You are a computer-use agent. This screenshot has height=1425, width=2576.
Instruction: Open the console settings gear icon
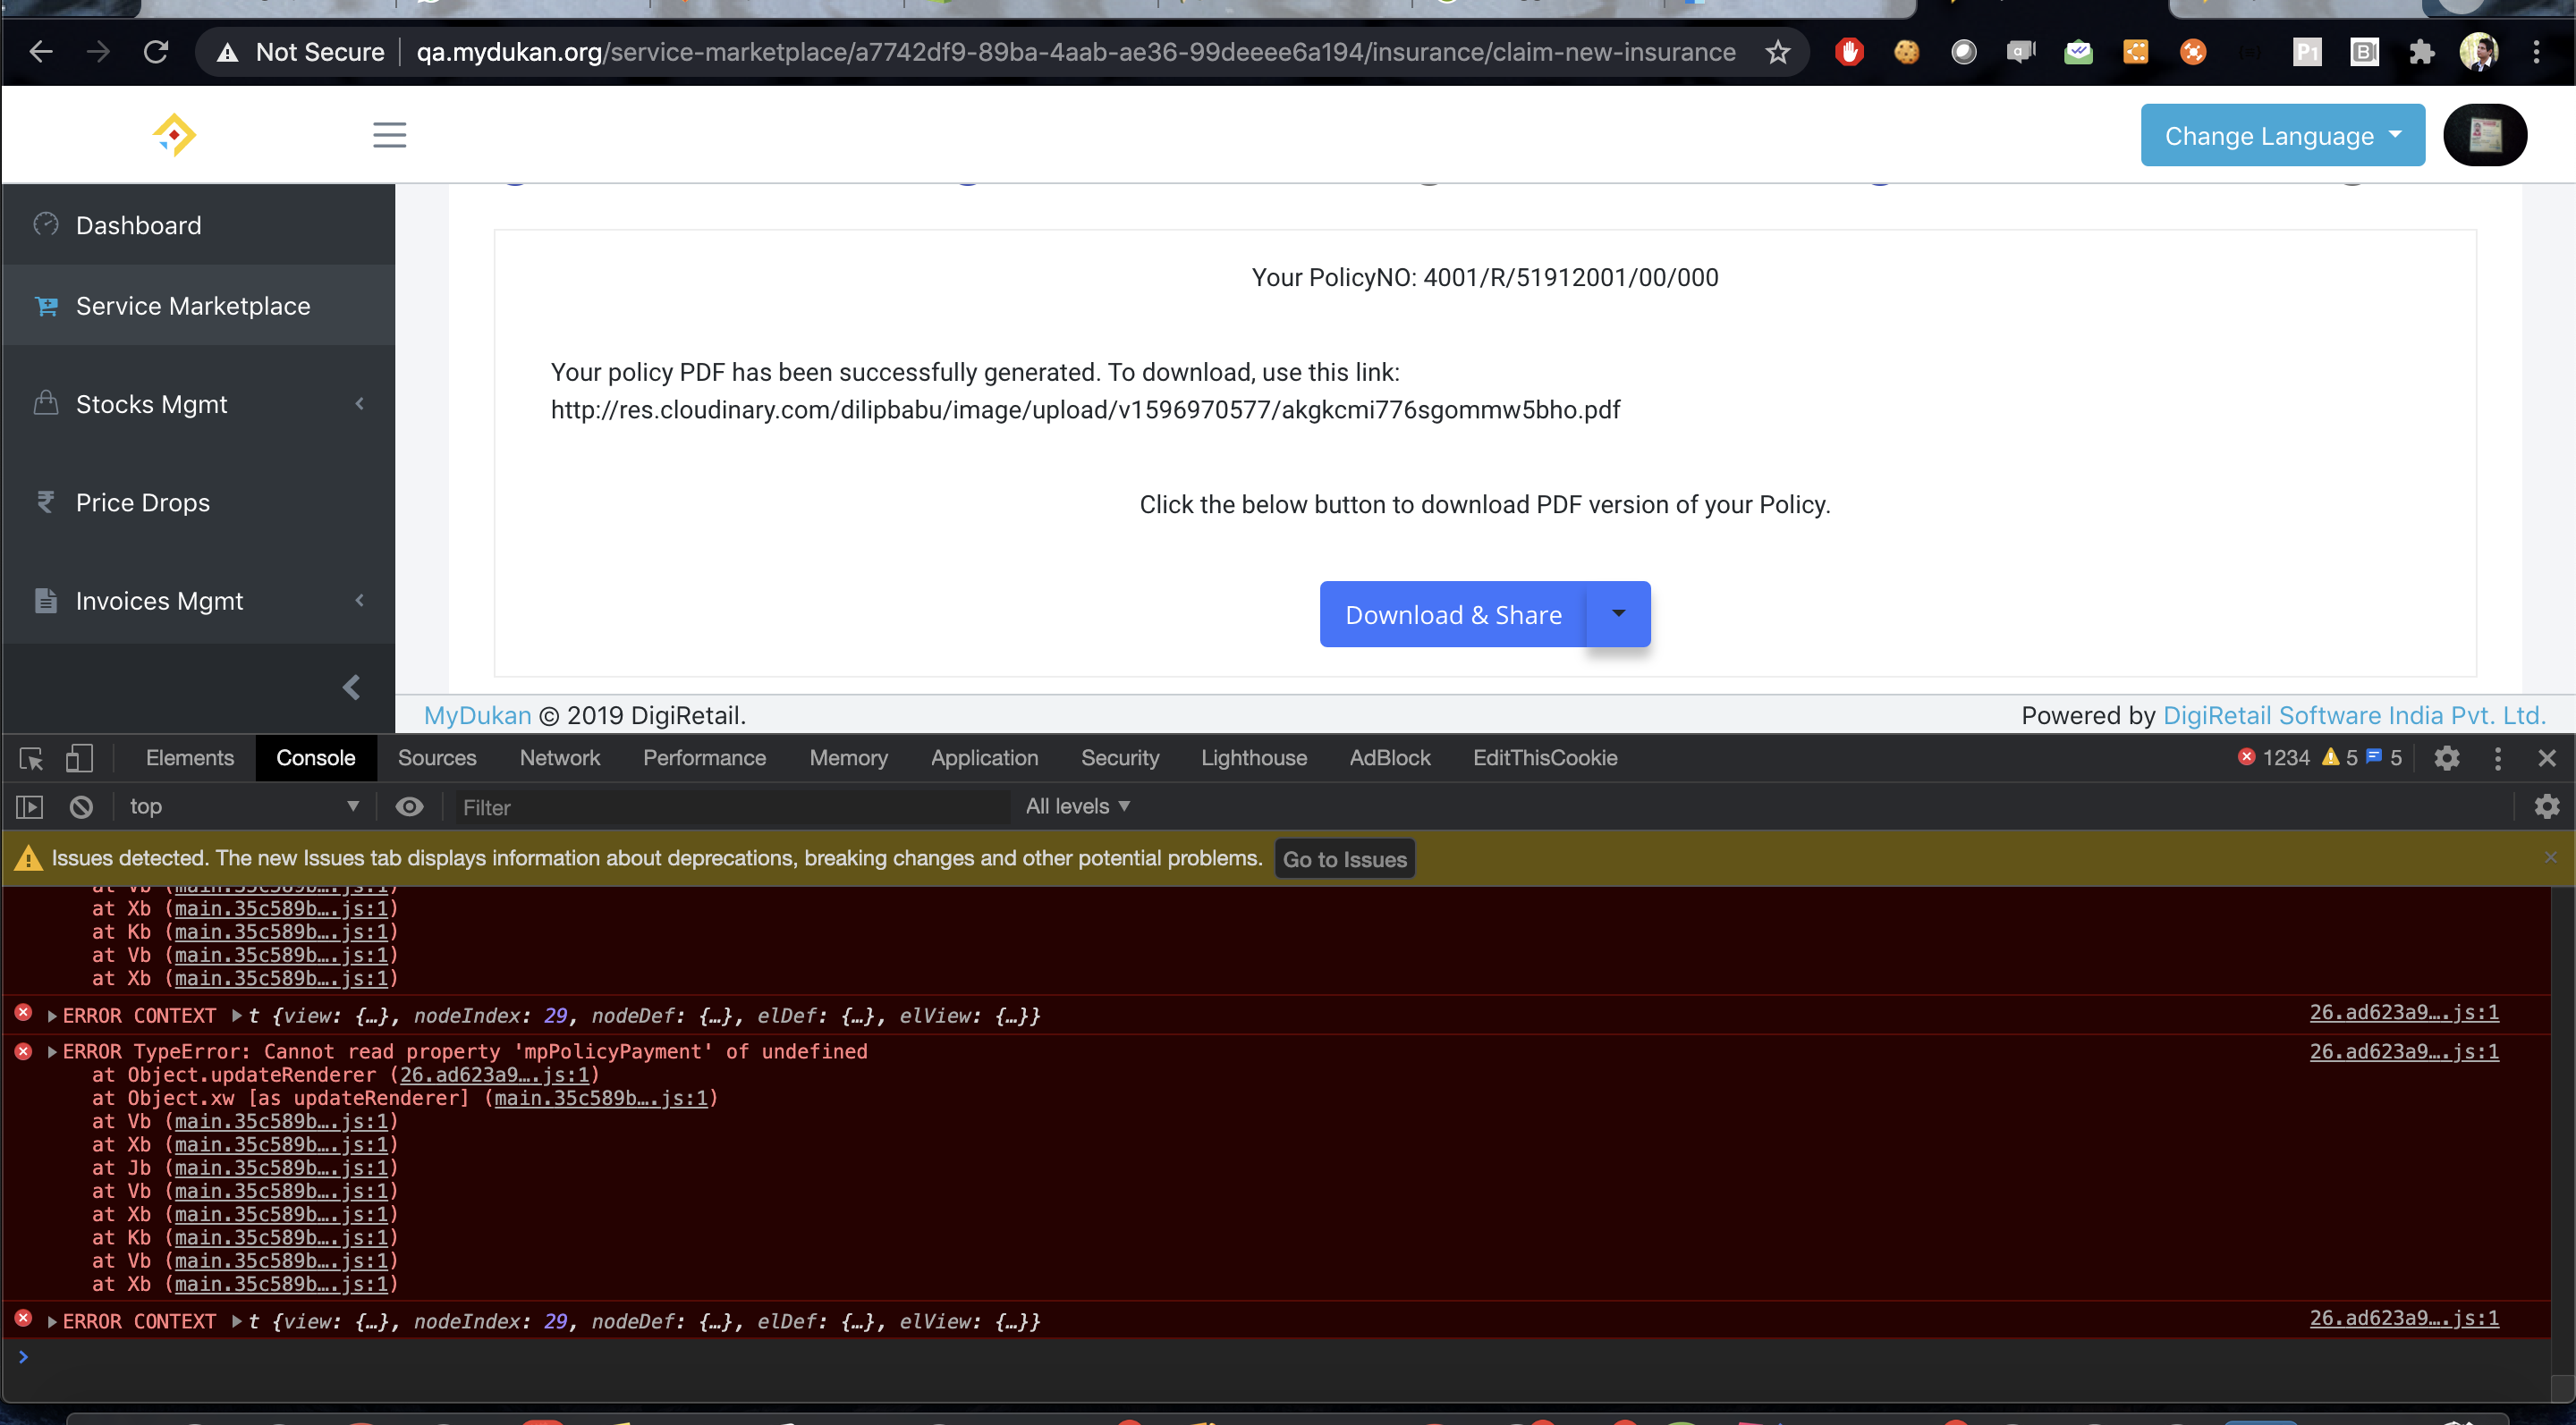2546,806
